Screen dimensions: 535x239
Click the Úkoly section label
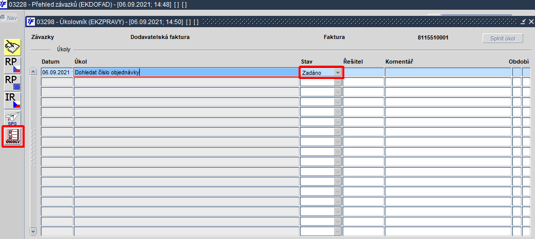63,50
